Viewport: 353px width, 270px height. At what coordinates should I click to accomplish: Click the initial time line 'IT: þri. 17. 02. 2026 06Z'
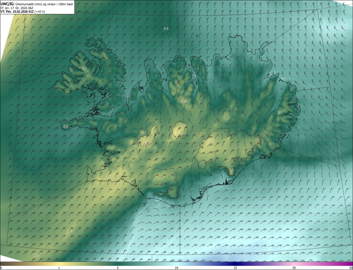click(x=17, y=8)
